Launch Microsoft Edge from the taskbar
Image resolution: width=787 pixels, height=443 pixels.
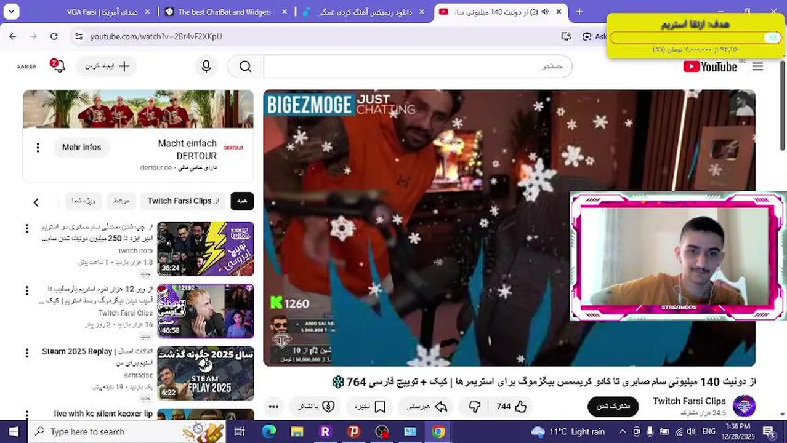coord(269,432)
